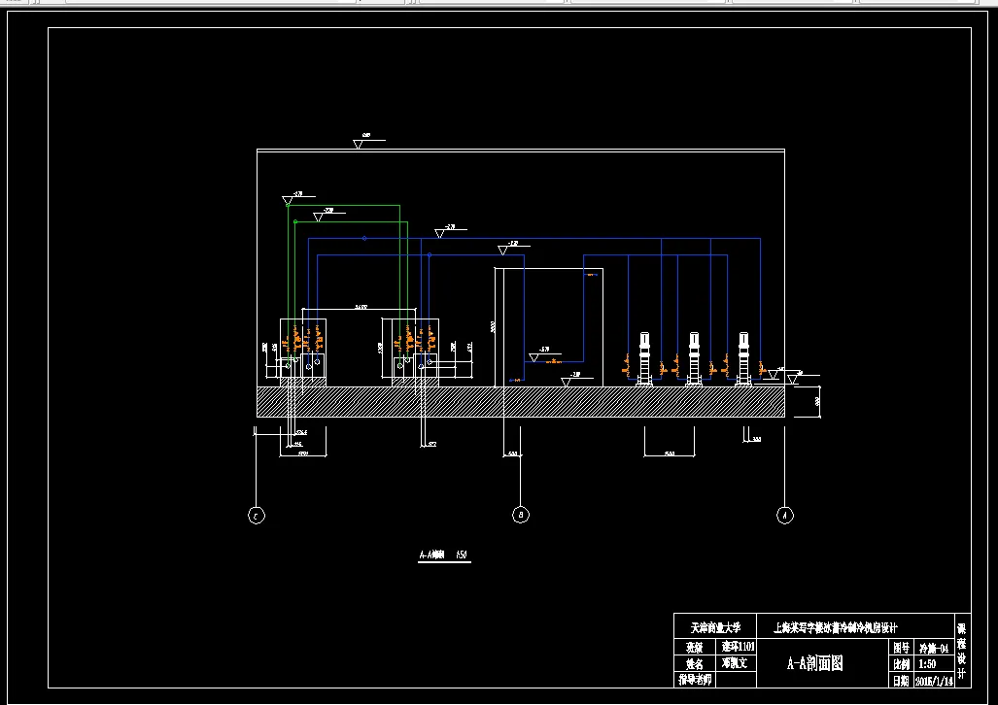The height and width of the screenshot is (705, 998).
Task: Select the large "A-A剖面图" title block text
Action: (815, 663)
